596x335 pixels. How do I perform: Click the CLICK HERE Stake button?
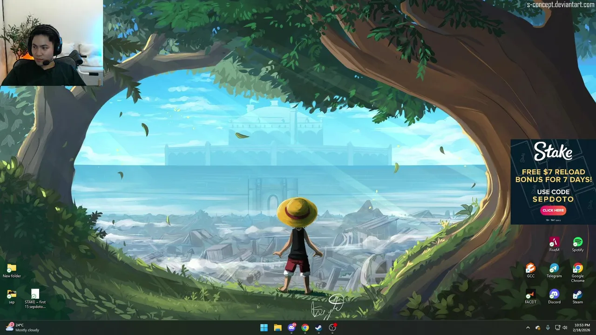tap(553, 210)
